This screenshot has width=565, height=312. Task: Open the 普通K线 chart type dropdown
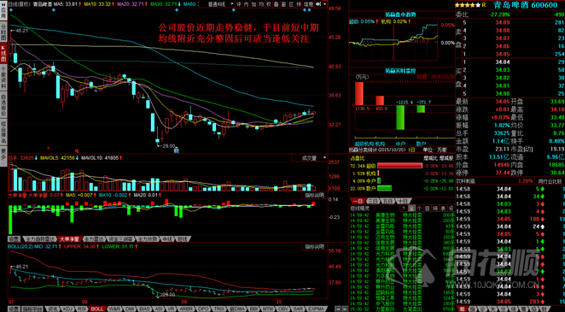(221, 4)
